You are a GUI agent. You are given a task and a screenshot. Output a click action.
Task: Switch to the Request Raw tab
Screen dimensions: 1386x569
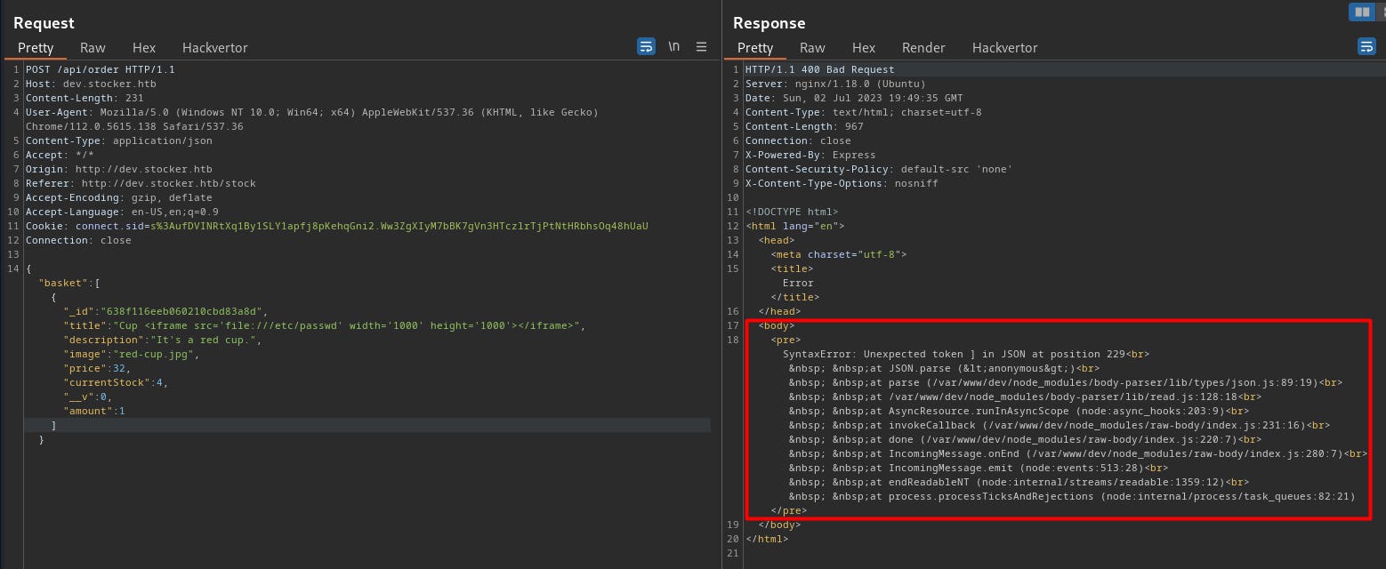pyautogui.click(x=93, y=48)
